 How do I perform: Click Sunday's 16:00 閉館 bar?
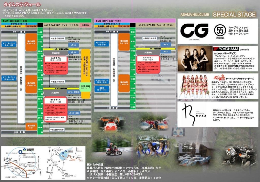[112, 108]
